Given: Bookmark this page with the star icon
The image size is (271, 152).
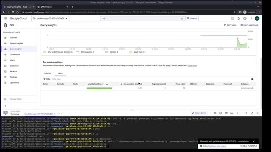Looking at the screenshot, I should click(235, 12).
